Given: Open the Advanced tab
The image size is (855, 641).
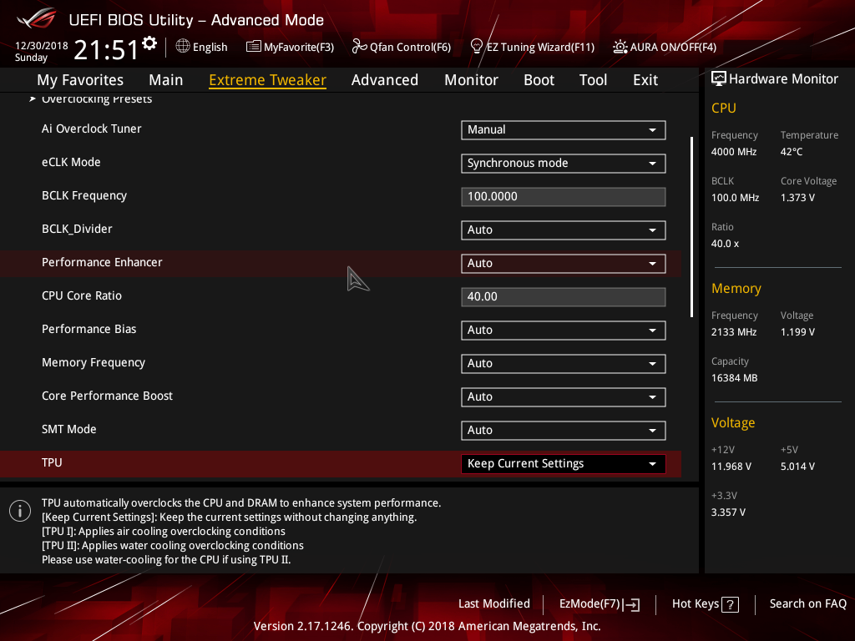Looking at the screenshot, I should click(x=385, y=80).
